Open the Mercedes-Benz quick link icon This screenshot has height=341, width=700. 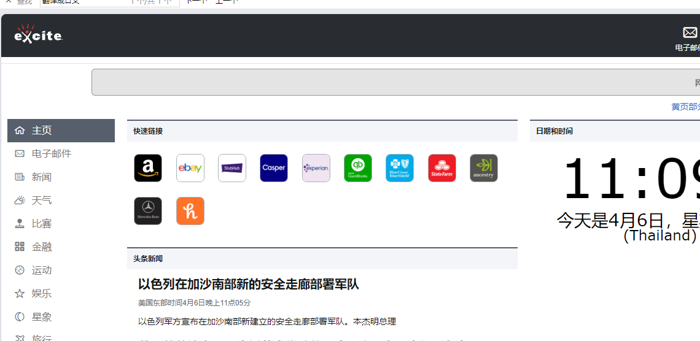tap(148, 211)
